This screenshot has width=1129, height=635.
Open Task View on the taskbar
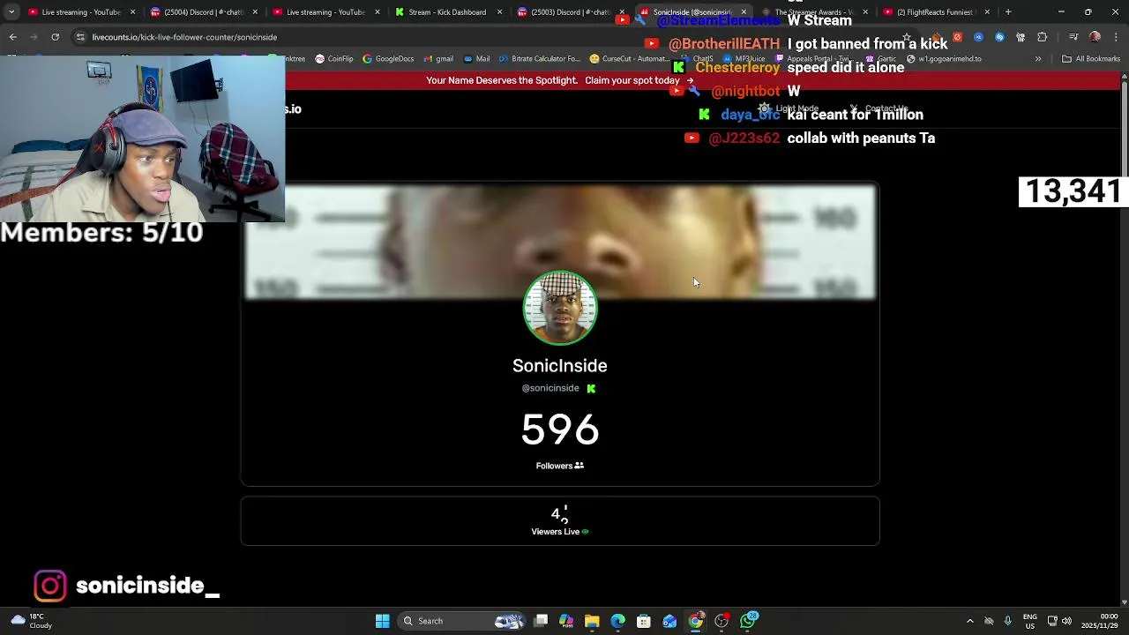tap(541, 621)
